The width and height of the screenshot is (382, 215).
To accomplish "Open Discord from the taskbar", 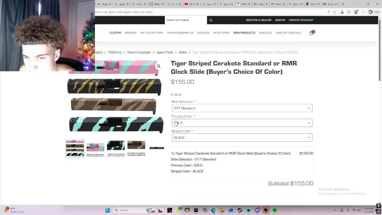I will (257, 210).
